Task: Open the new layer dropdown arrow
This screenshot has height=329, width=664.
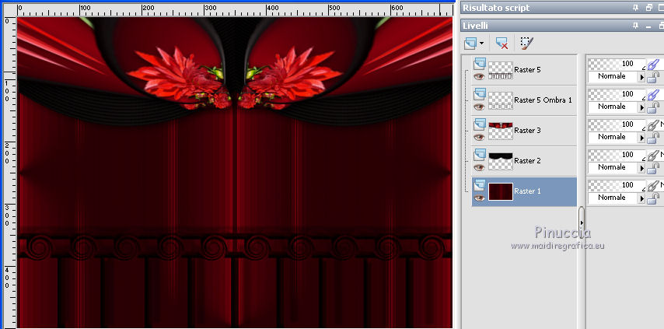Action: point(482,44)
